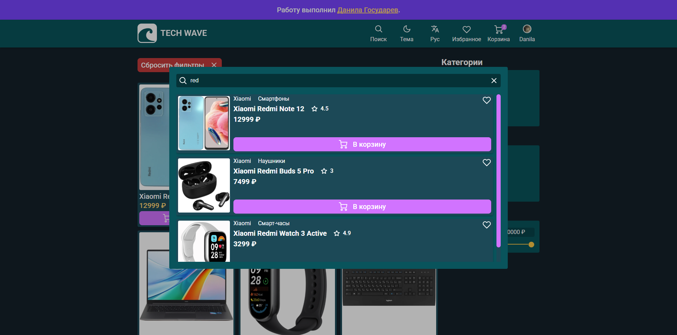
Task: Toggle dark theme with Тема moon icon
Action: click(x=407, y=29)
